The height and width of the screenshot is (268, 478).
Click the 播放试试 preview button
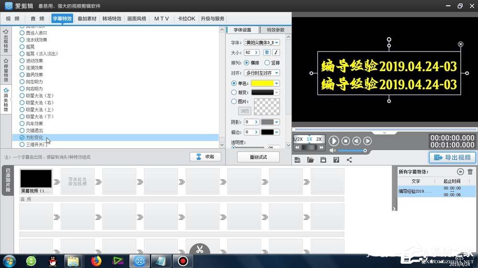tap(258, 157)
